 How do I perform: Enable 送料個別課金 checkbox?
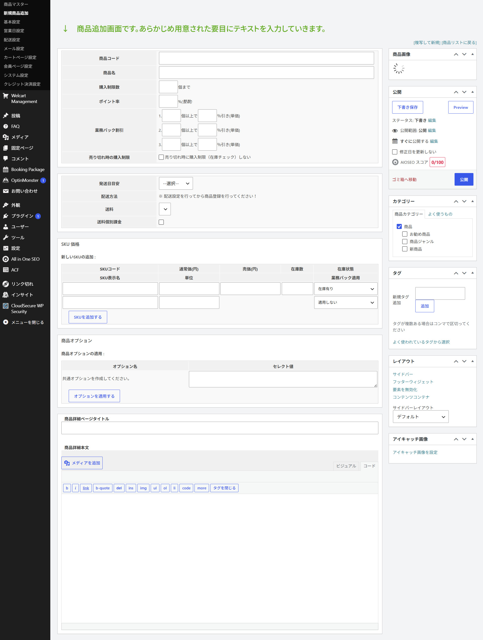coord(161,222)
